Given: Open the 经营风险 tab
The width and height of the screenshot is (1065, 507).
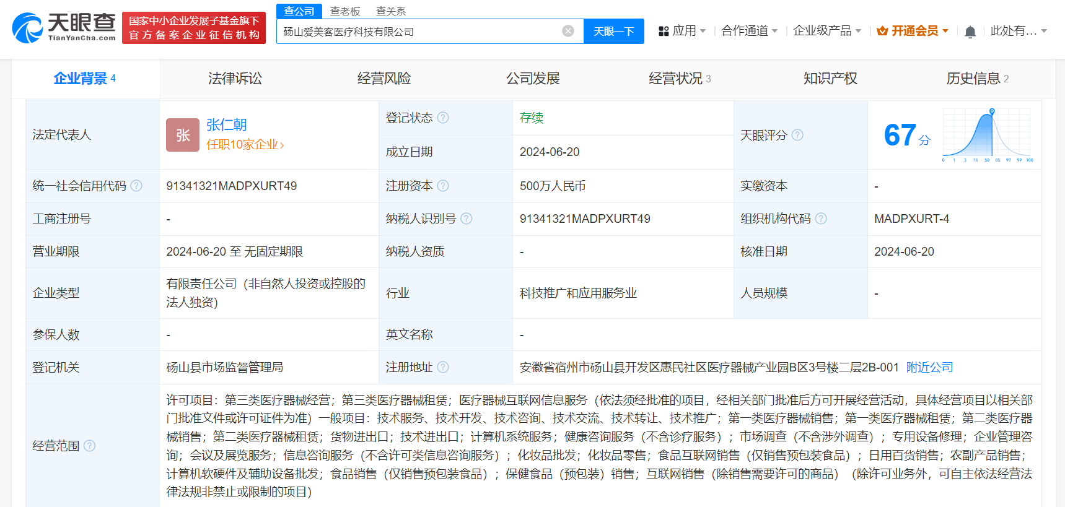Looking at the screenshot, I should (384, 79).
